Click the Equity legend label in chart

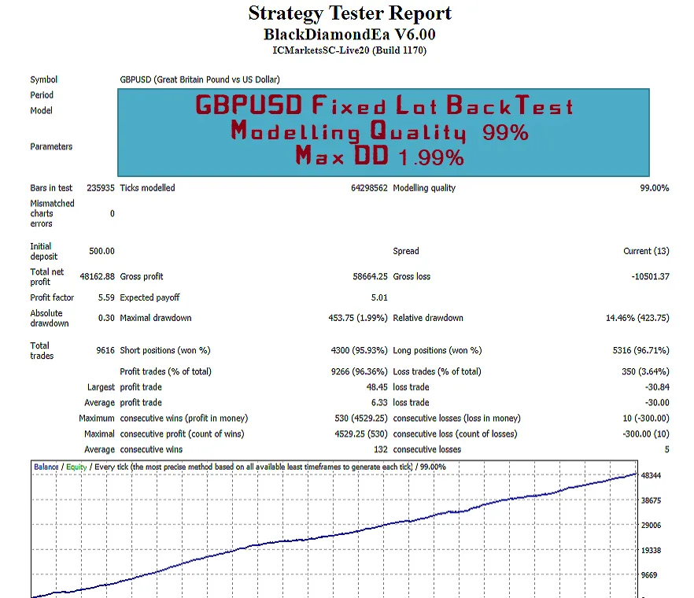(x=76, y=467)
